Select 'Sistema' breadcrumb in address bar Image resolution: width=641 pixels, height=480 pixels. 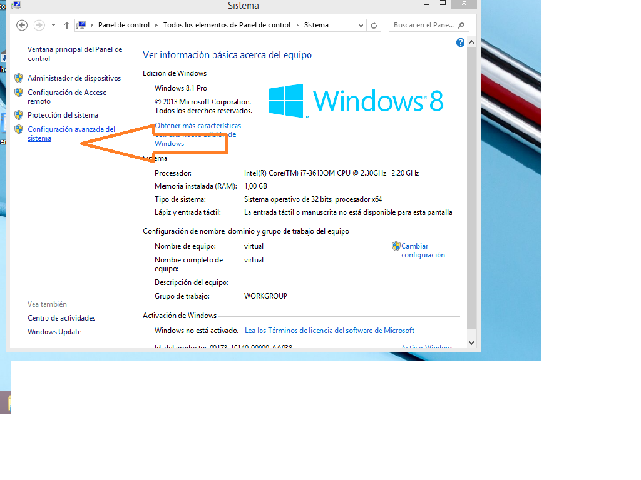[316, 25]
